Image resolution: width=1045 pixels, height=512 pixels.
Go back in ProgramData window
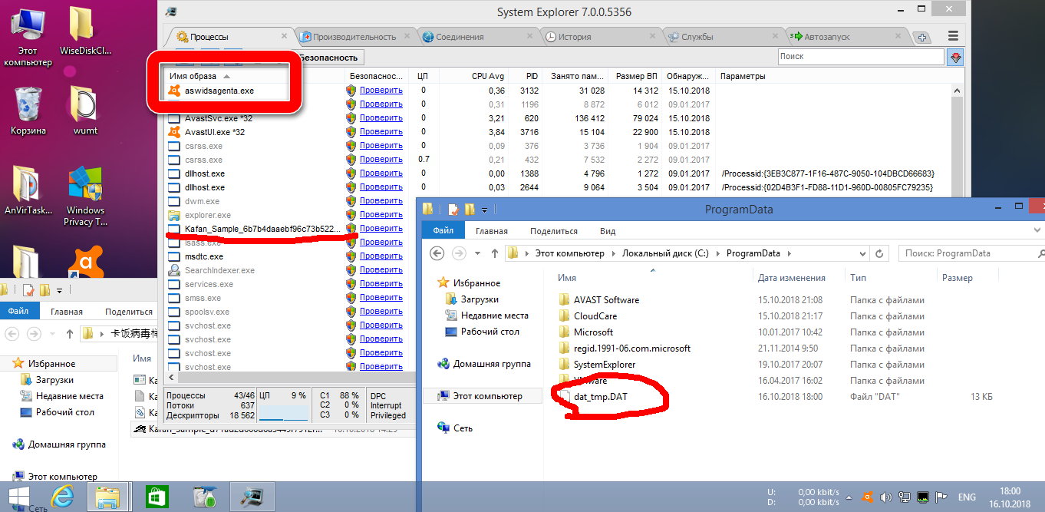(x=437, y=253)
